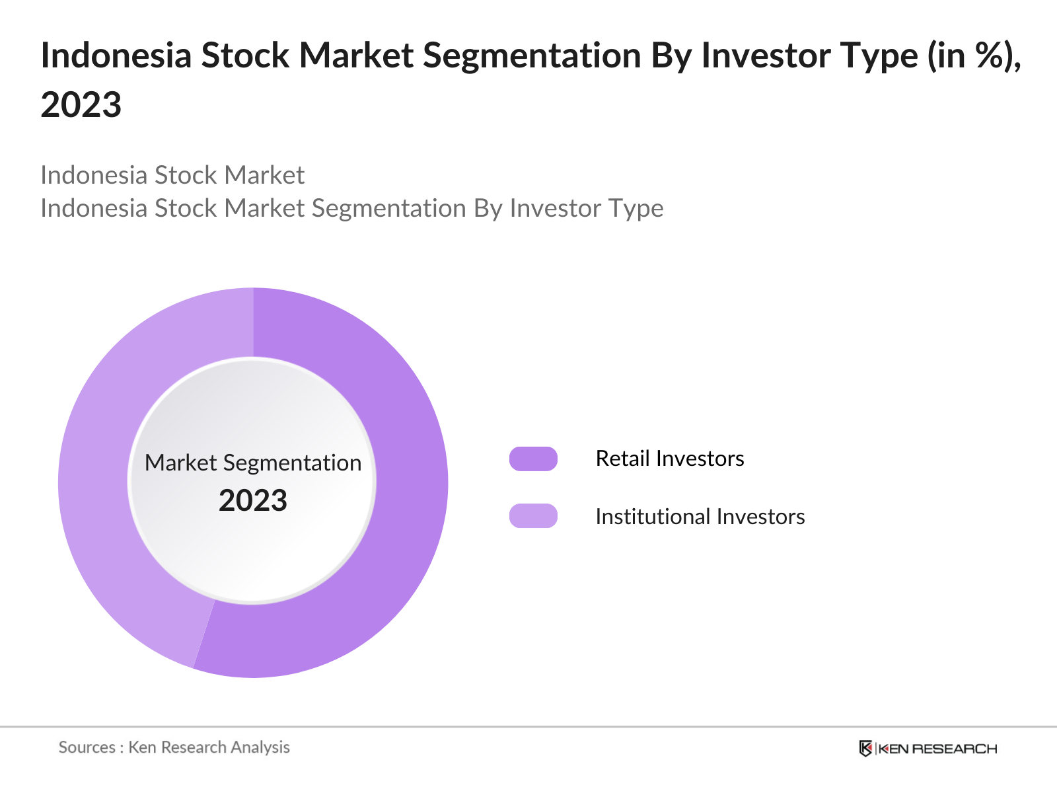Viewport: 1057px width, 793px height.
Task: Select the Institutional Investors legend label
Action: (700, 516)
